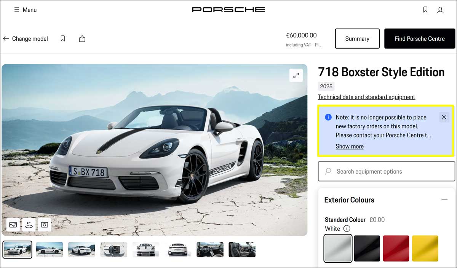
Task: View the front-facing car thumbnail
Action: 146,250
